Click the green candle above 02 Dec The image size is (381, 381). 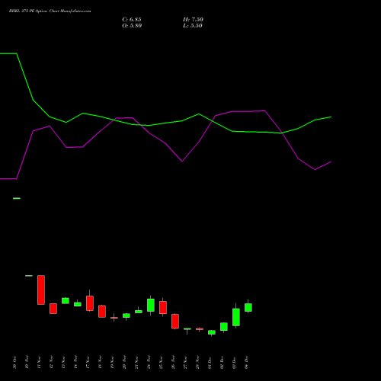(224, 327)
